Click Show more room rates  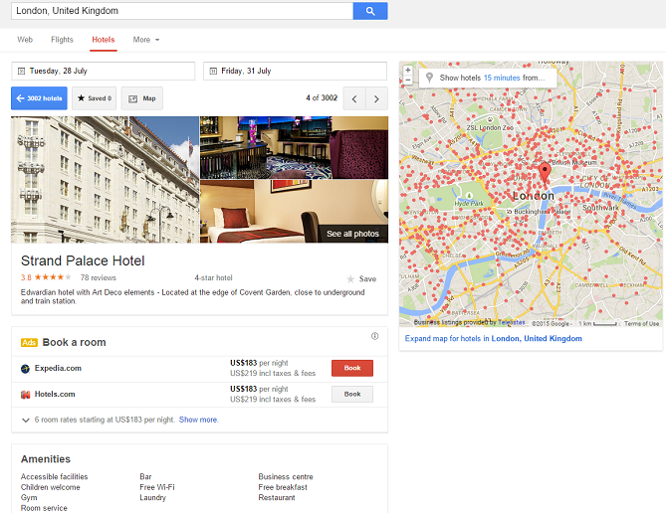pyautogui.click(x=198, y=420)
